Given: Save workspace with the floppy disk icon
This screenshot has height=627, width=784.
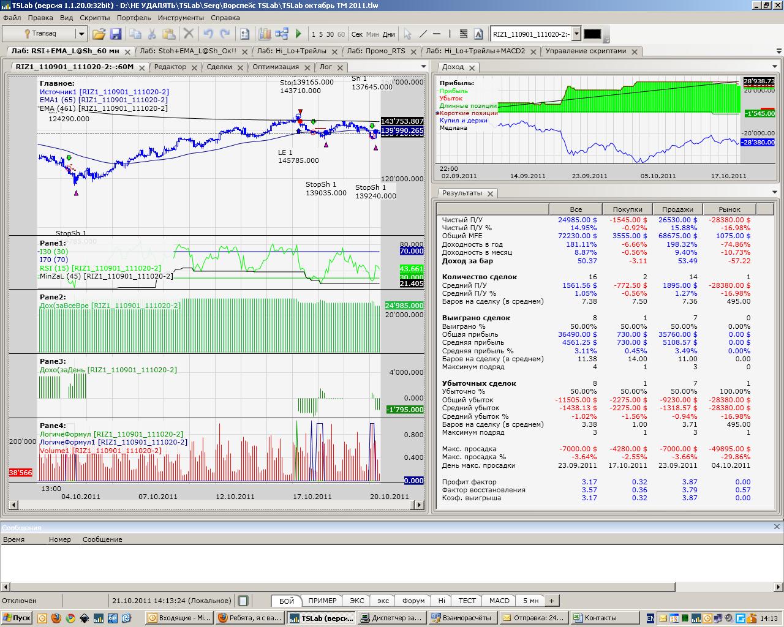Looking at the screenshot, I should [x=115, y=34].
